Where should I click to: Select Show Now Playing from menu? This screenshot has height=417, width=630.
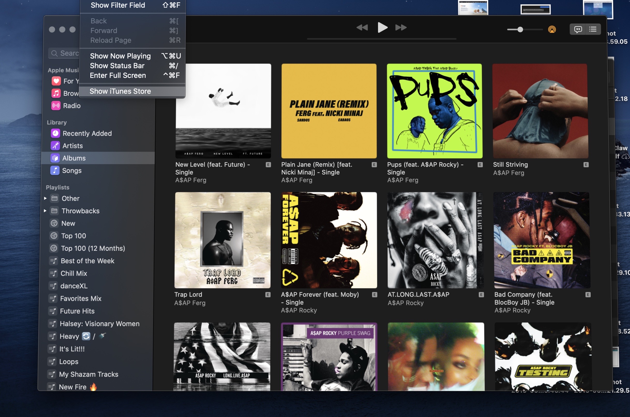pyautogui.click(x=120, y=56)
